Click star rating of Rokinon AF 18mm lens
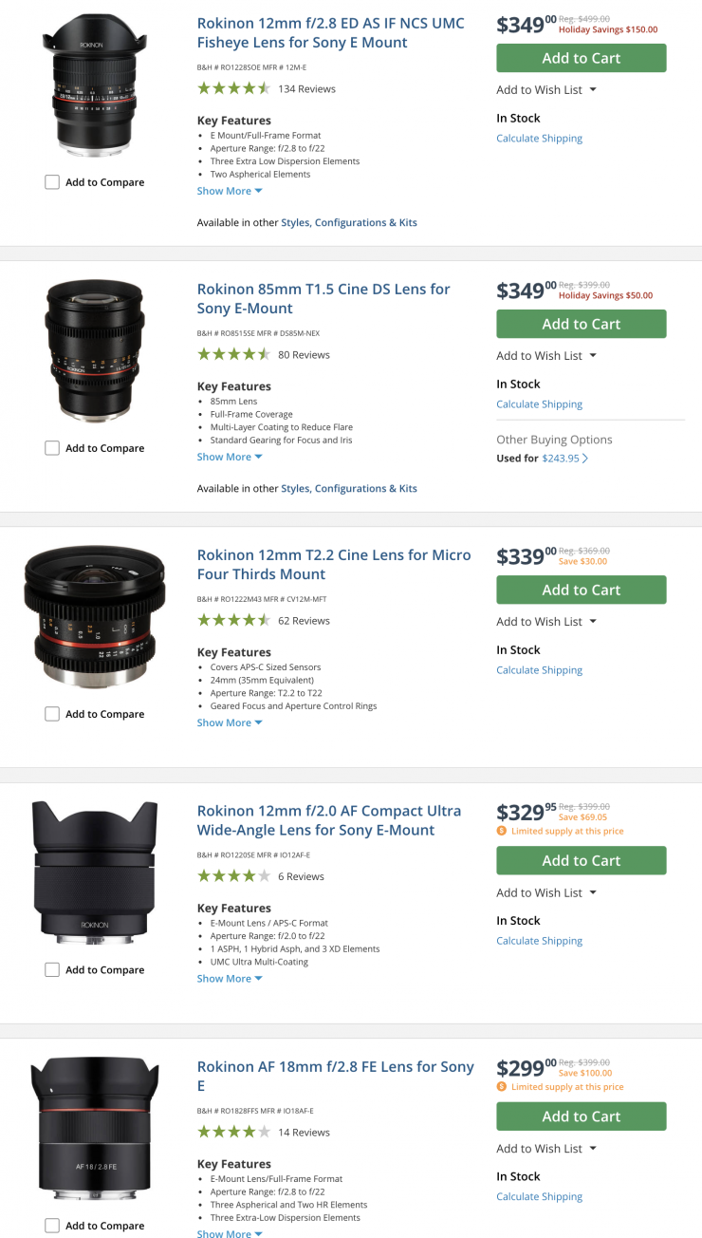The width and height of the screenshot is (702, 1238). [x=233, y=1133]
